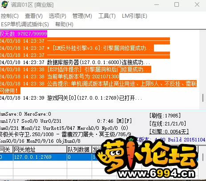Viewport: 206px width, 181px height.
Task: Open the 控制(C) menu
Action: click(10, 16)
